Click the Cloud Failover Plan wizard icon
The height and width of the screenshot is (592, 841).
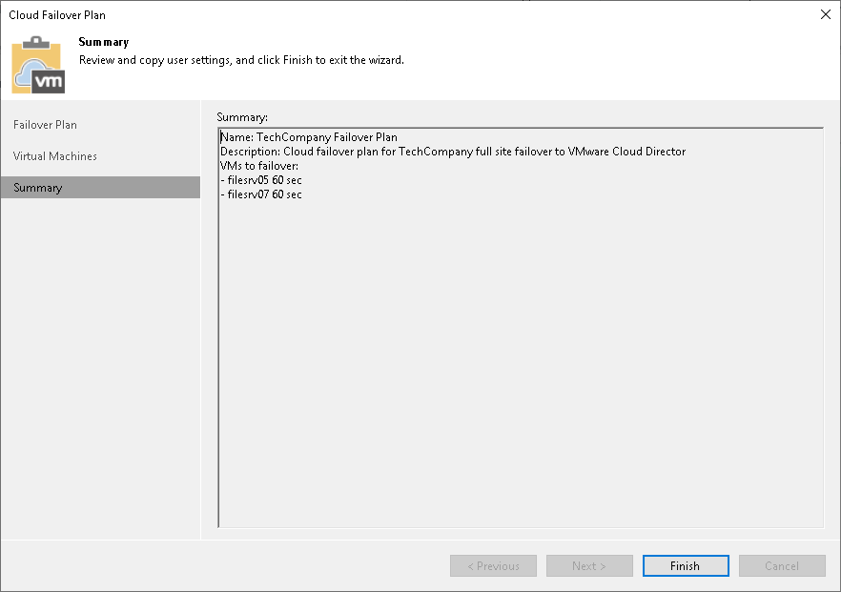tap(37, 65)
